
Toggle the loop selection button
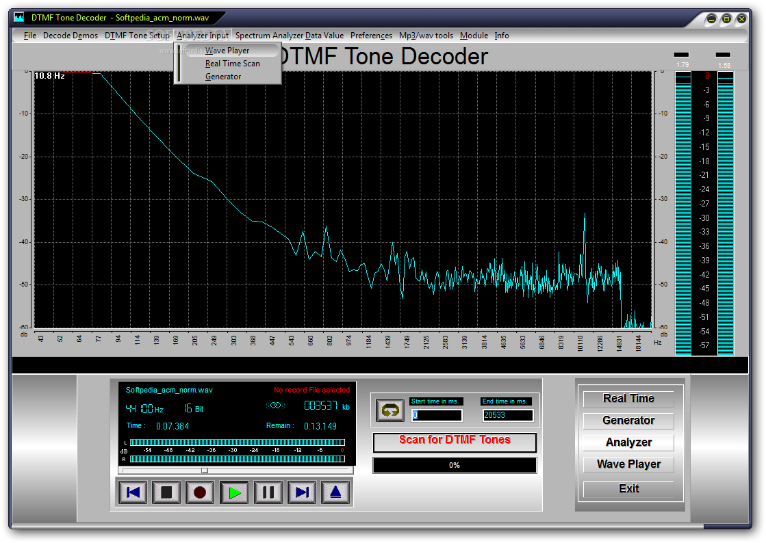tap(390, 410)
